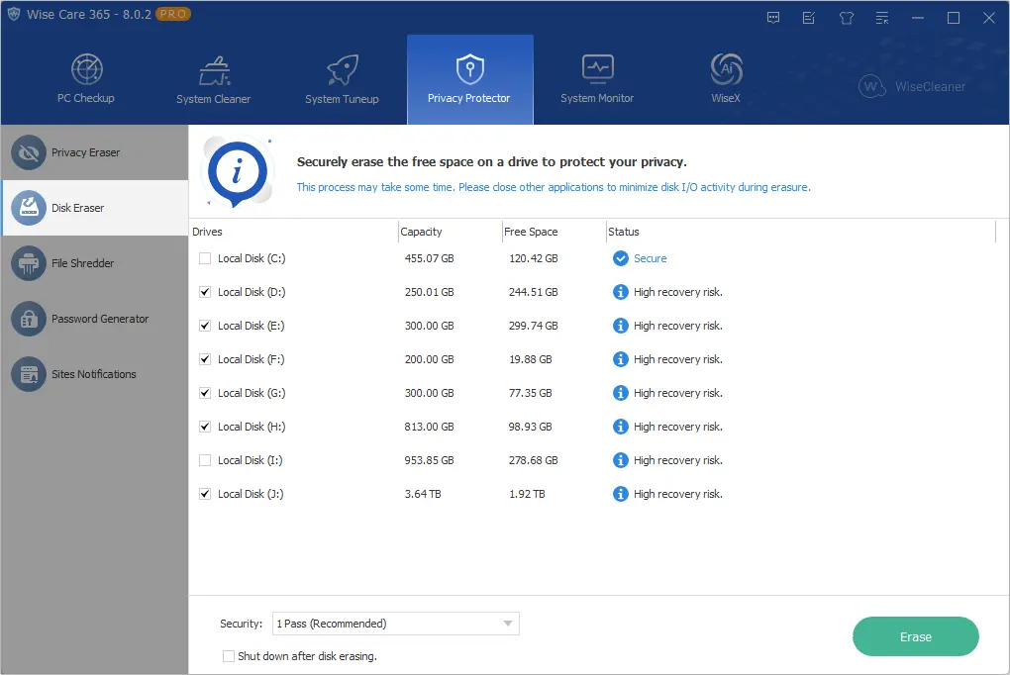Click the Privacy Eraser eye icon

pyautogui.click(x=29, y=152)
